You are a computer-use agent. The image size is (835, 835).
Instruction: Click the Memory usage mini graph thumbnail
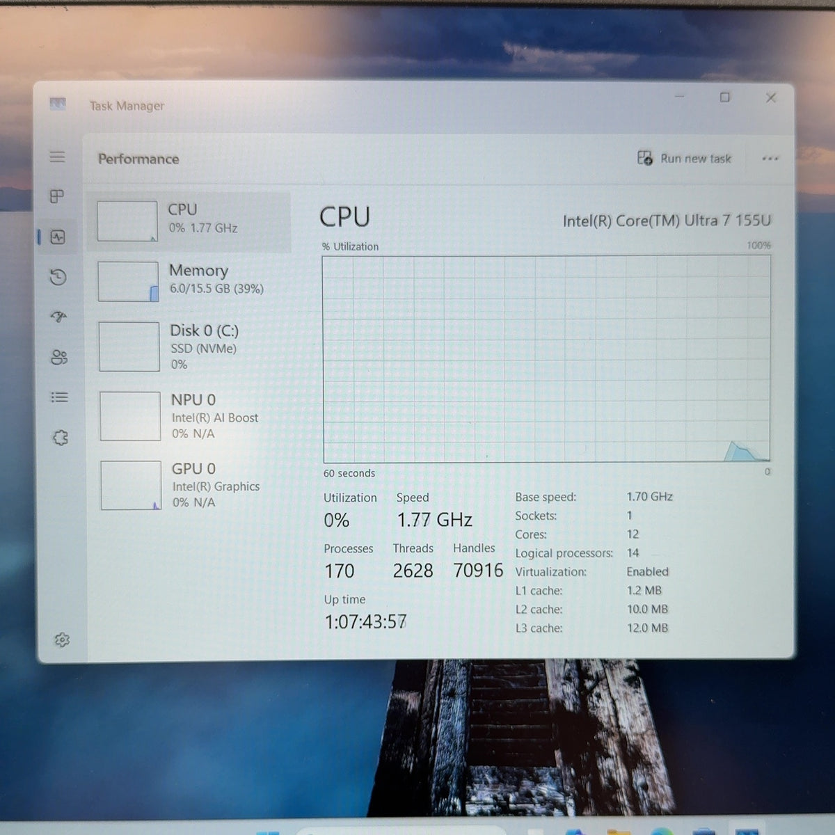pyautogui.click(x=128, y=282)
